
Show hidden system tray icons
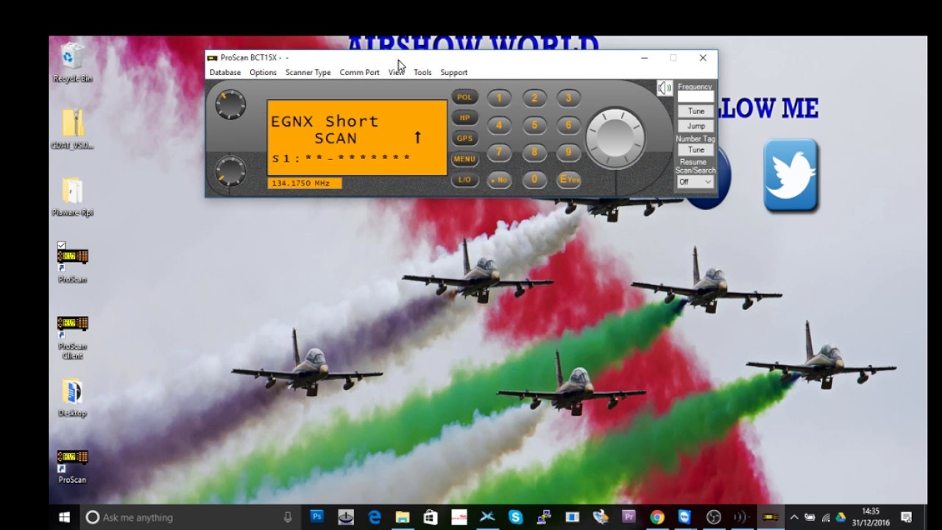[794, 517]
